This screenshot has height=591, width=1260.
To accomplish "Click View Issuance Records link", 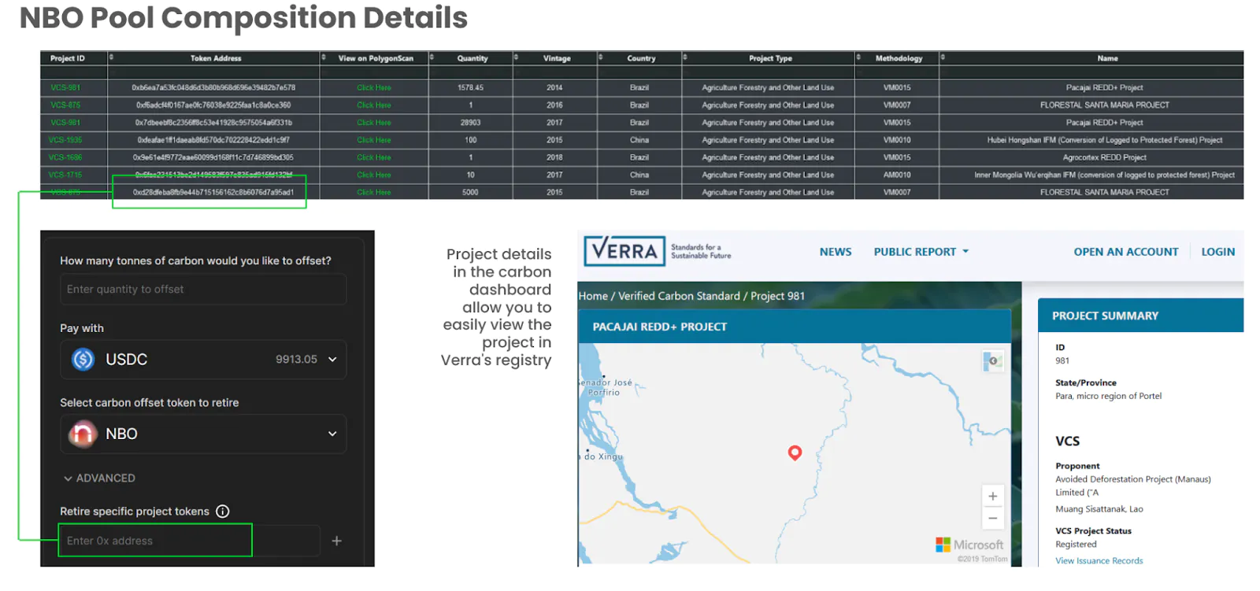I will pyautogui.click(x=1099, y=560).
